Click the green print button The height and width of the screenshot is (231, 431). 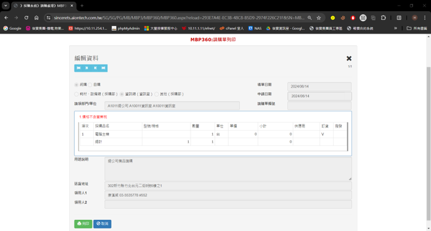[x=83, y=224]
